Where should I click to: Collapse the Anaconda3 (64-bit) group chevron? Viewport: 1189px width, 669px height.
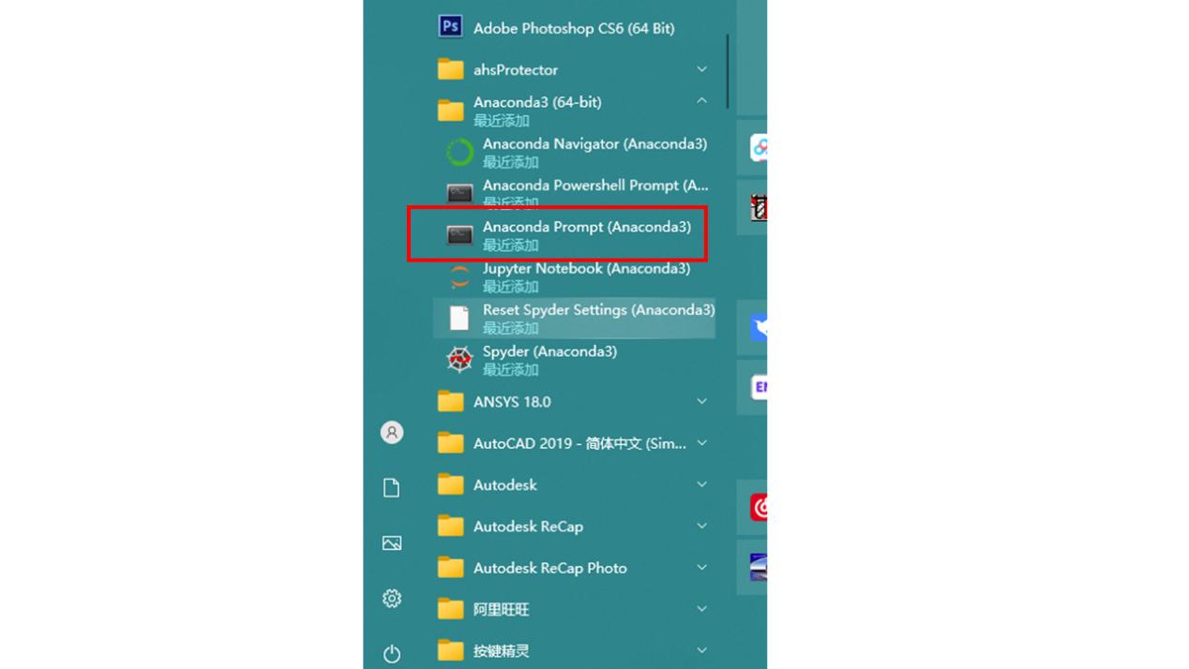pos(701,100)
